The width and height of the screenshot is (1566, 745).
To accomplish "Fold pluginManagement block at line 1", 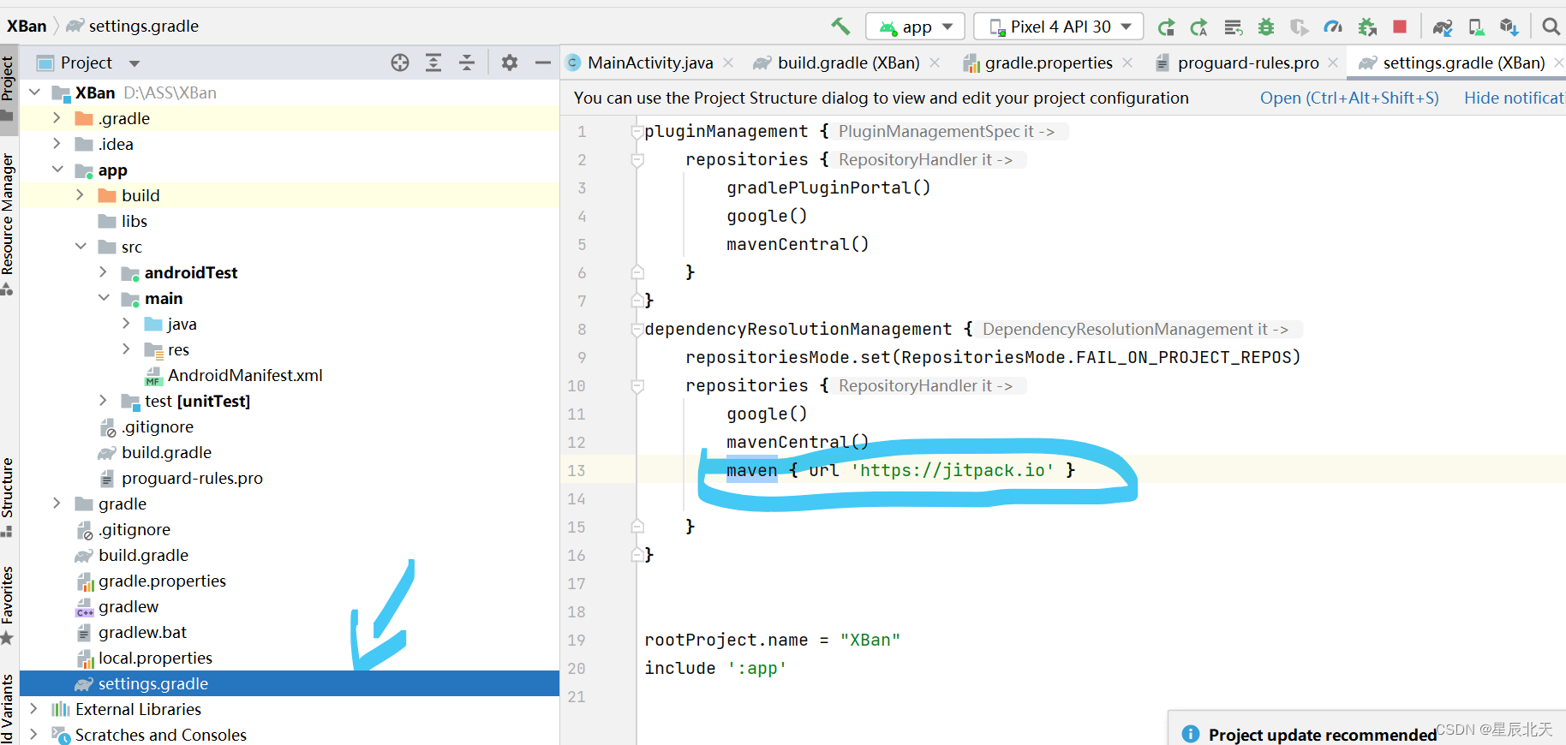I will coord(637,132).
